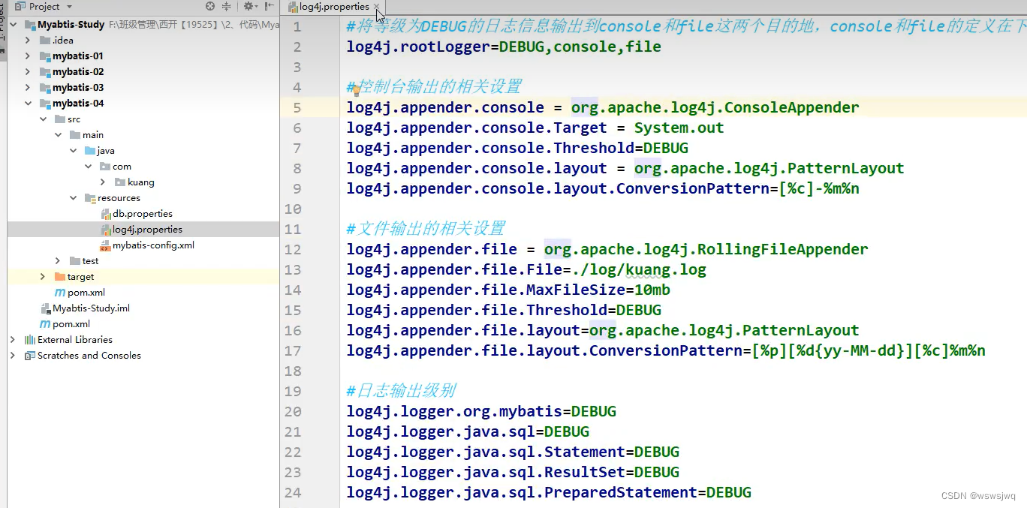This screenshot has width=1027, height=508.
Task: Expand the mybatis-03 module
Action: (28, 87)
